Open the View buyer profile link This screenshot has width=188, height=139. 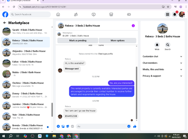pos(105,54)
